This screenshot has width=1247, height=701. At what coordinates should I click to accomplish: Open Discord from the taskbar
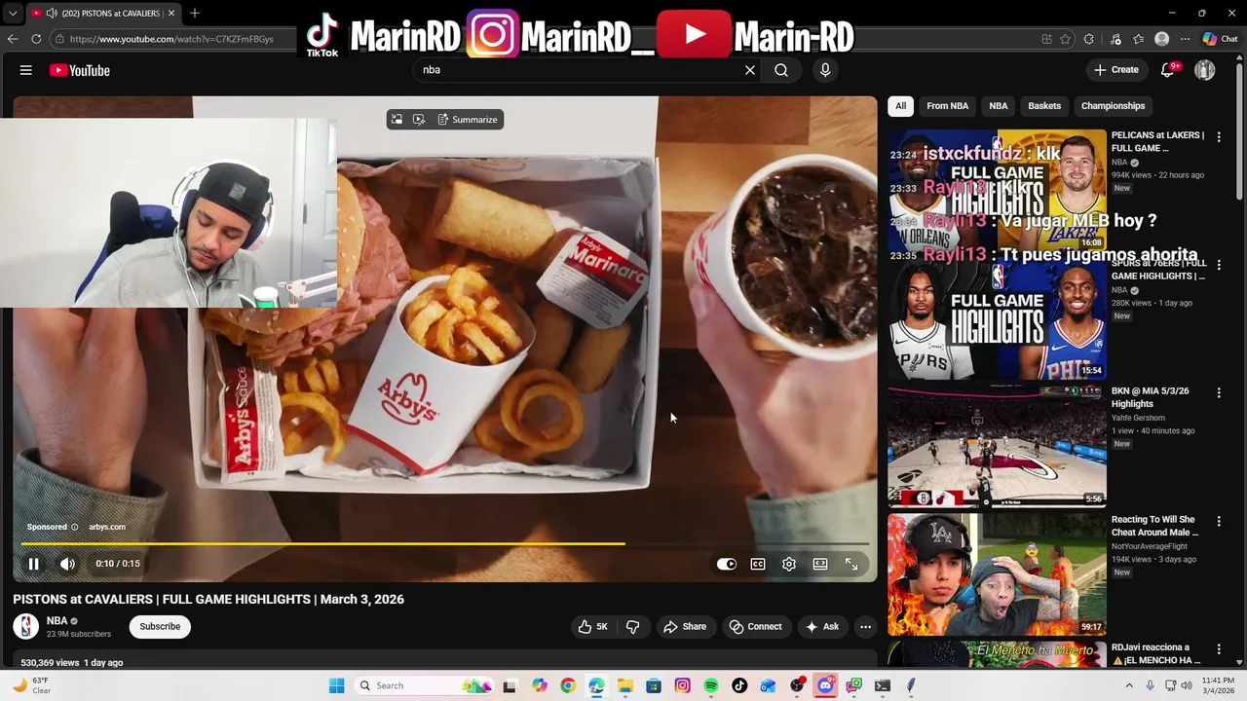click(x=825, y=685)
